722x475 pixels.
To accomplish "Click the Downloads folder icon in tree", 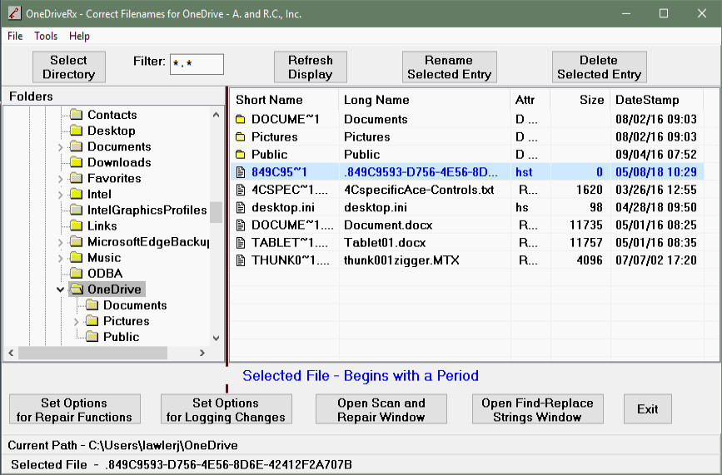I will pos(76,162).
